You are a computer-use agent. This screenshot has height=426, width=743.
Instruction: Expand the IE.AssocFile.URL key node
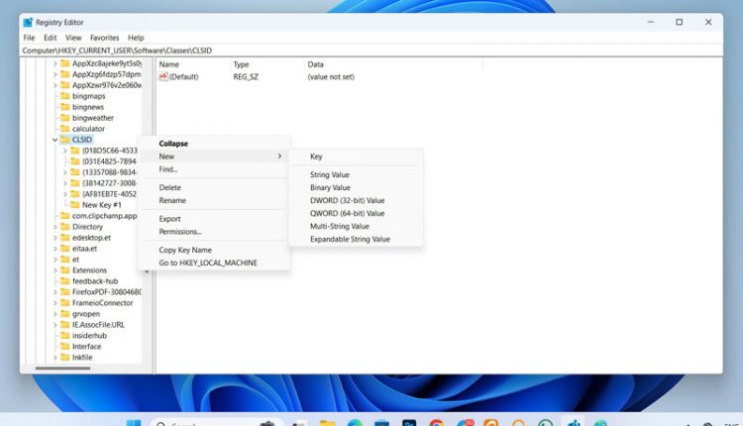coord(54,325)
